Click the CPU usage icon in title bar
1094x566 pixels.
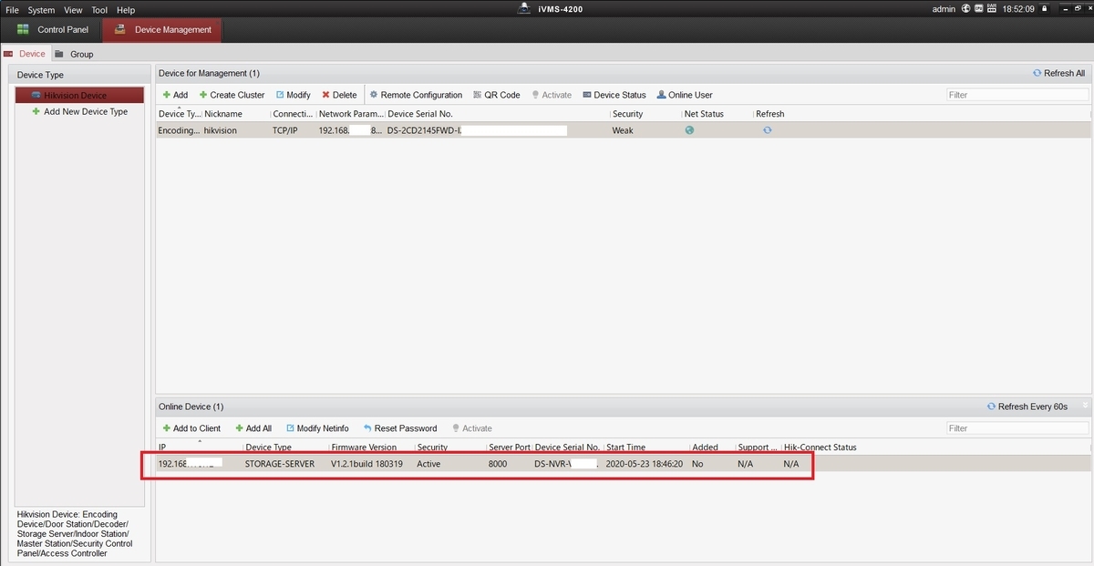979,9
